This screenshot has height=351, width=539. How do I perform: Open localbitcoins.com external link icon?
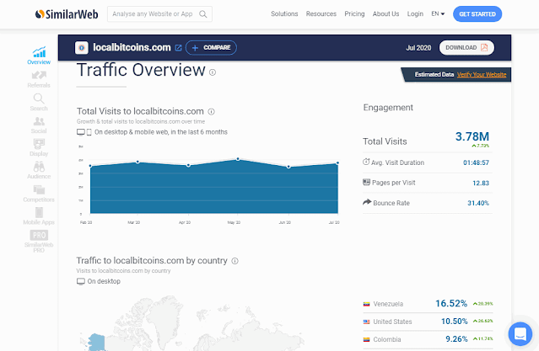pyautogui.click(x=179, y=48)
